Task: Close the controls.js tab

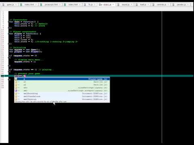Action: 168,4
